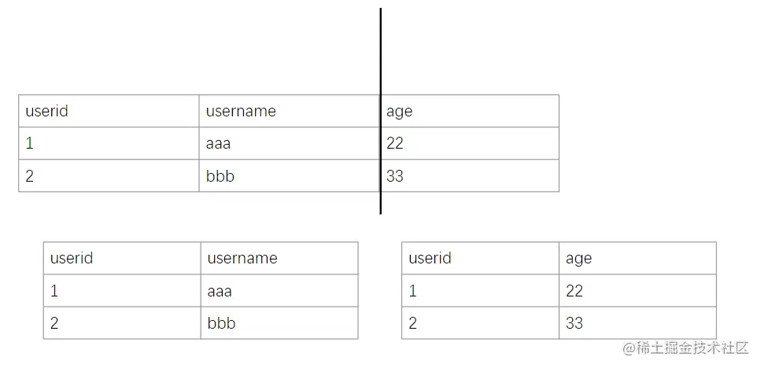Click cell 33 in the top table

click(x=395, y=176)
